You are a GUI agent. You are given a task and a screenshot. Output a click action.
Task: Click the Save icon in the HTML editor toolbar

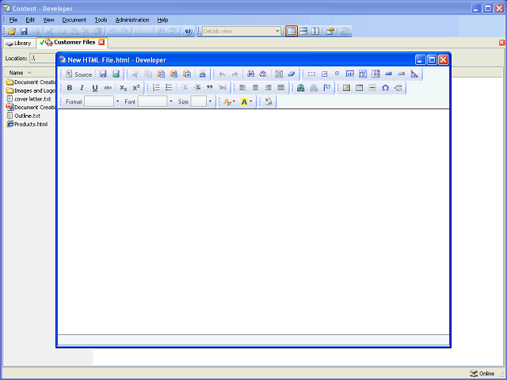[x=103, y=74]
